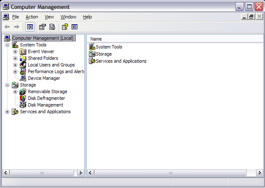Select Shared Folders label in tree
This screenshot has height=188, width=265.
click(43, 58)
